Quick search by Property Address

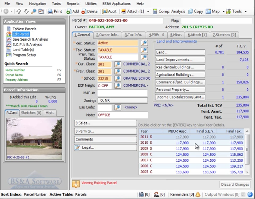pos(16,80)
